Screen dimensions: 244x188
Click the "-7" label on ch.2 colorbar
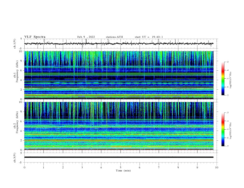pos(227,146)
